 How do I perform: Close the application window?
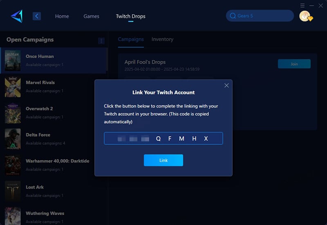click(321, 6)
